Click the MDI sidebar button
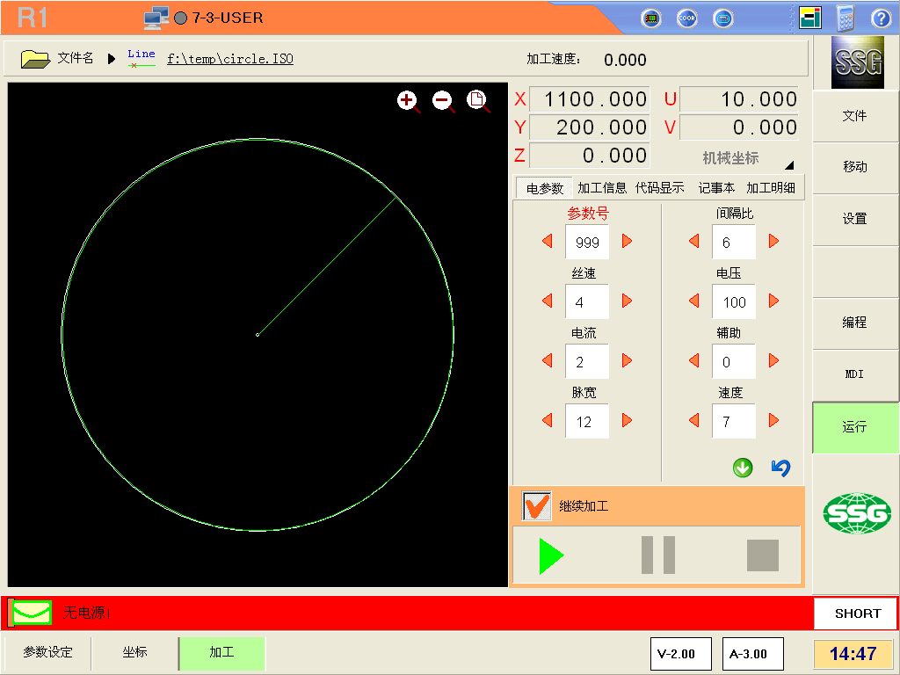 pyautogui.click(x=854, y=374)
